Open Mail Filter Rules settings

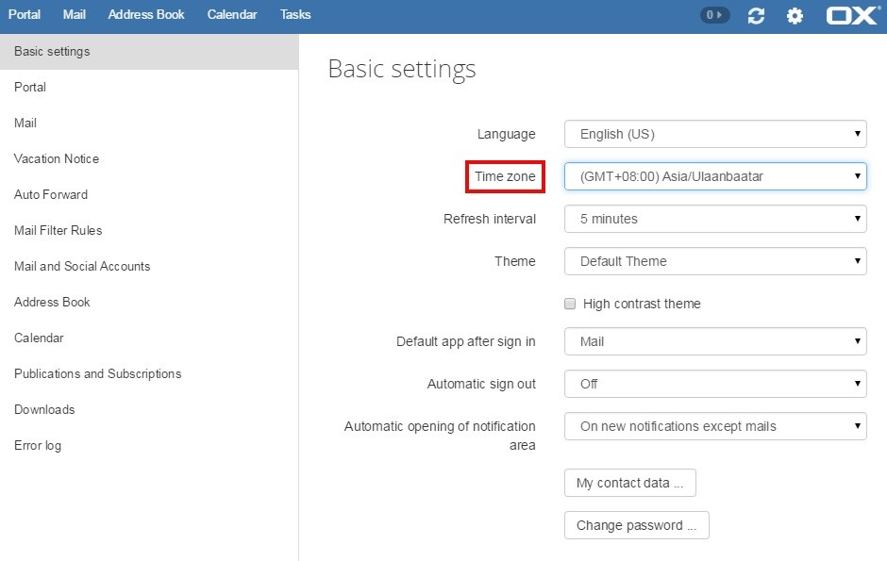coord(59,230)
